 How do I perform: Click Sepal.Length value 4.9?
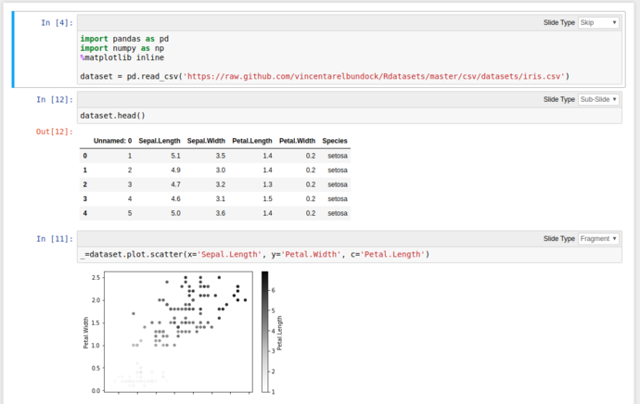(175, 170)
